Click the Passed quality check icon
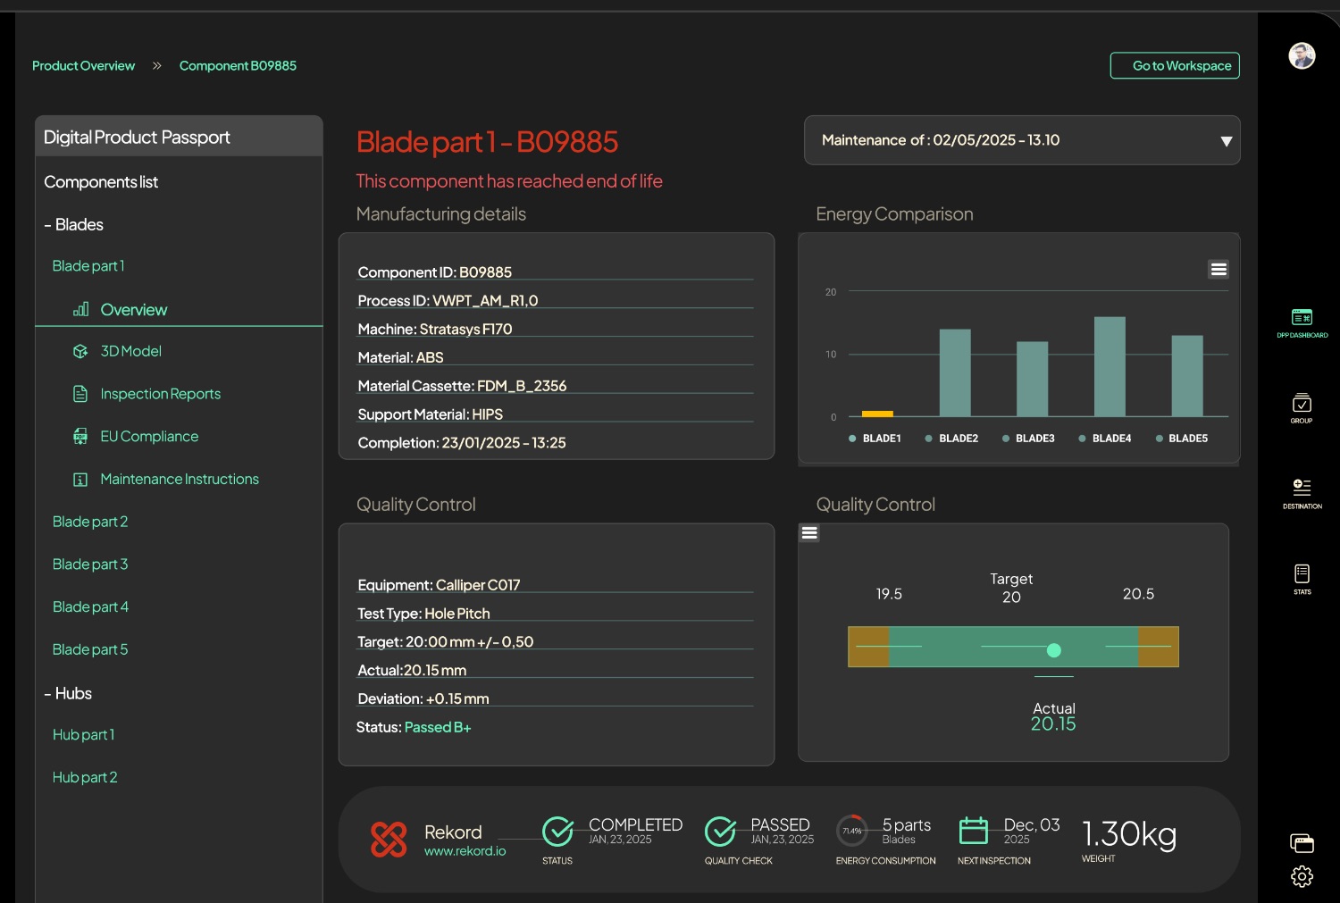The image size is (1340, 903). coord(720,831)
